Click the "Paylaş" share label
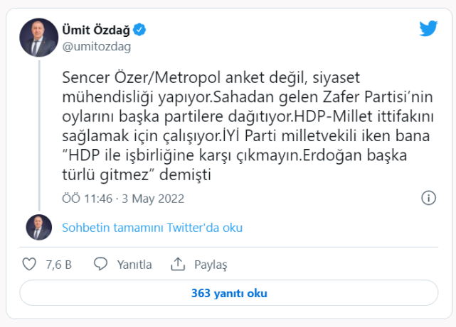 [211, 265]
